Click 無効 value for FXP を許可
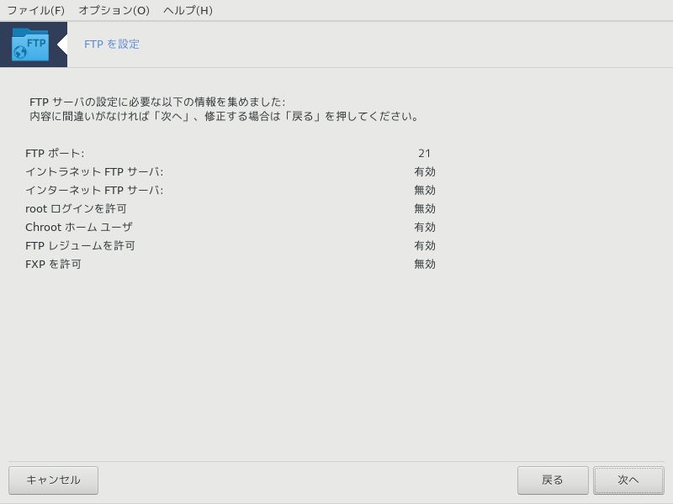The image size is (673, 504). click(425, 264)
